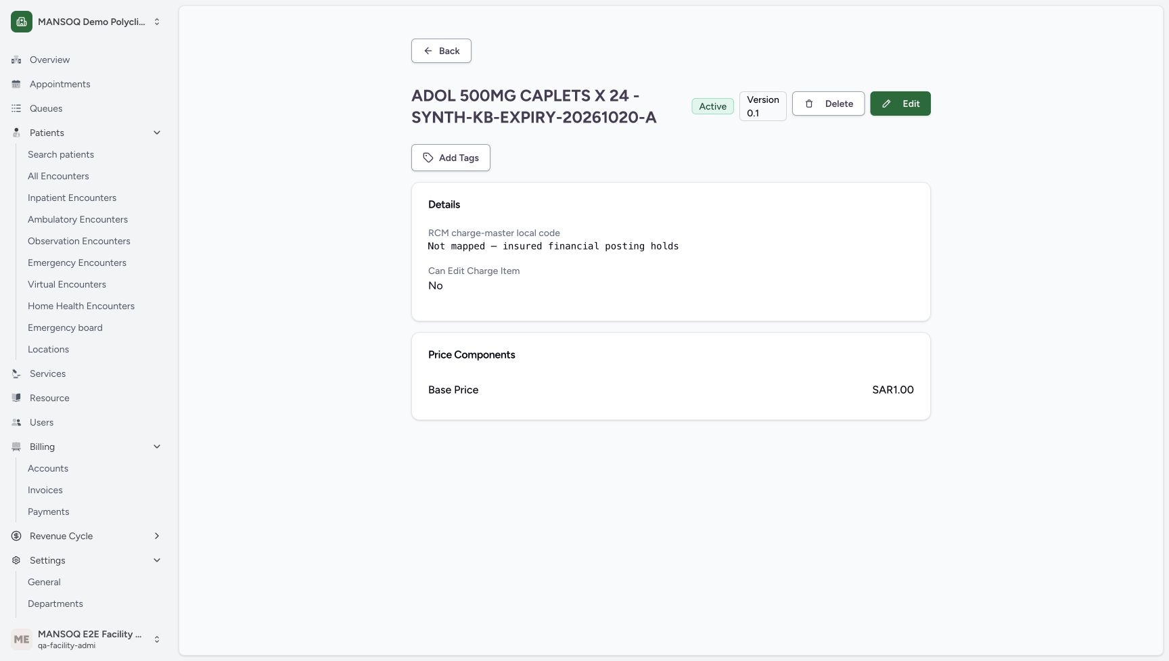Click the pencil icon on Edit
Viewport: 1169px width, 661px height.
point(886,104)
